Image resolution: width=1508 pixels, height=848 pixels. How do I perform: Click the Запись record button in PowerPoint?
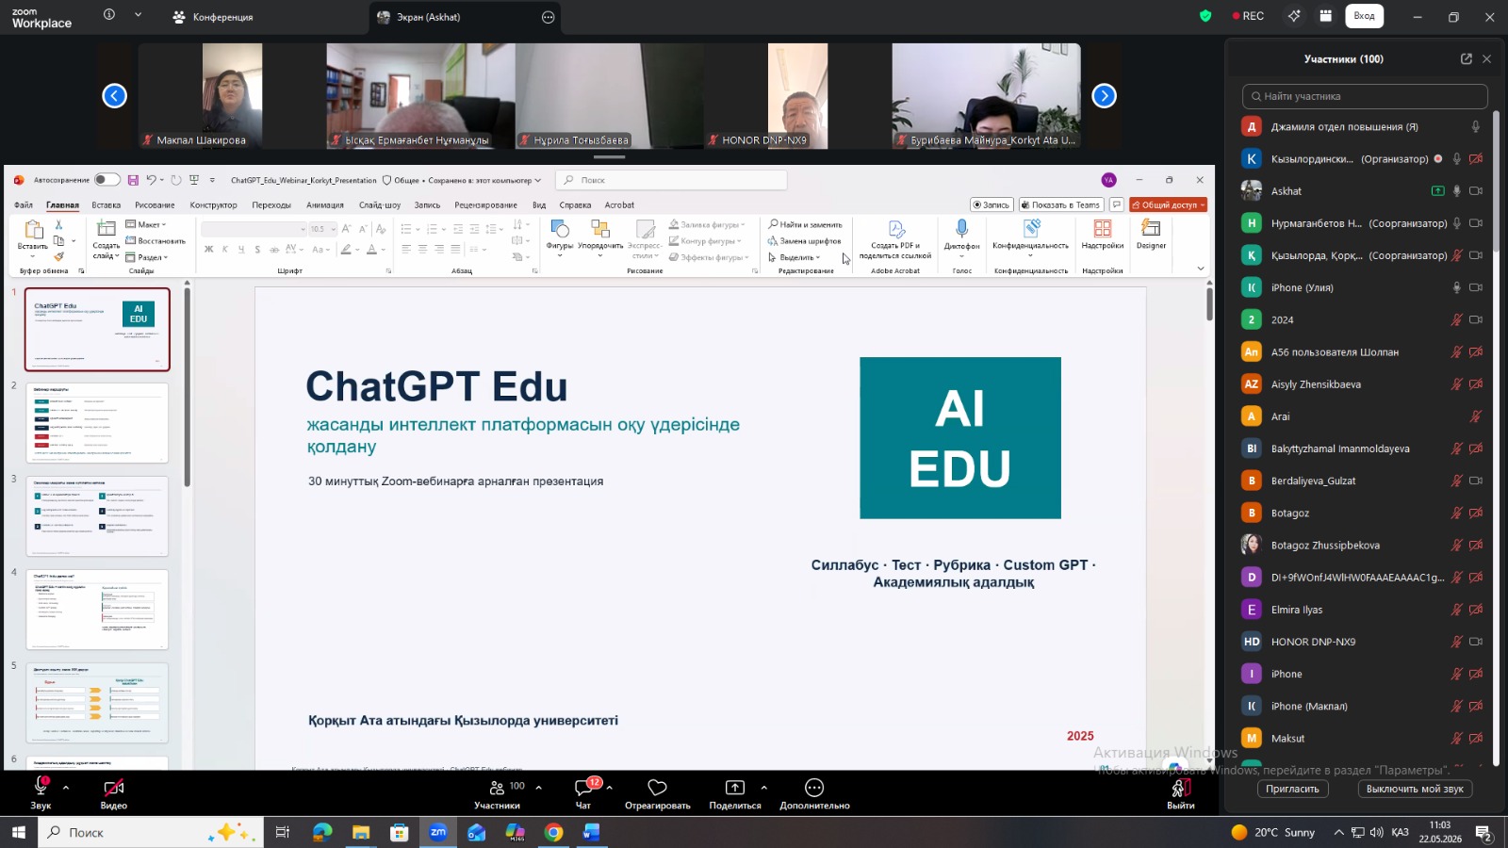(992, 204)
